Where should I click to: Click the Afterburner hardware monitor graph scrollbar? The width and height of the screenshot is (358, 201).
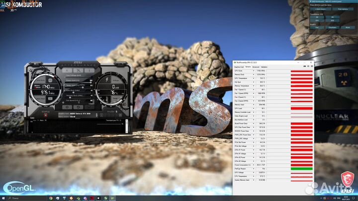click(x=127, y=126)
